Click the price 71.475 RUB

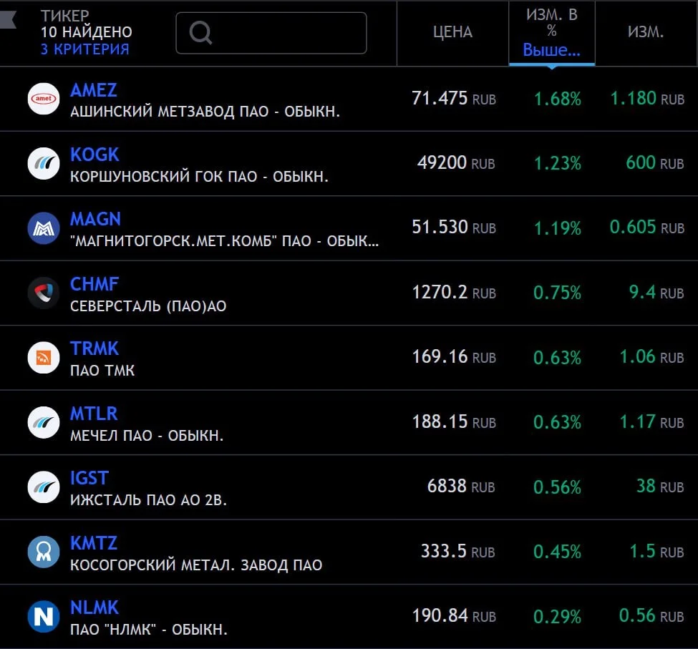pyautogui.click(x=454, y=98)
